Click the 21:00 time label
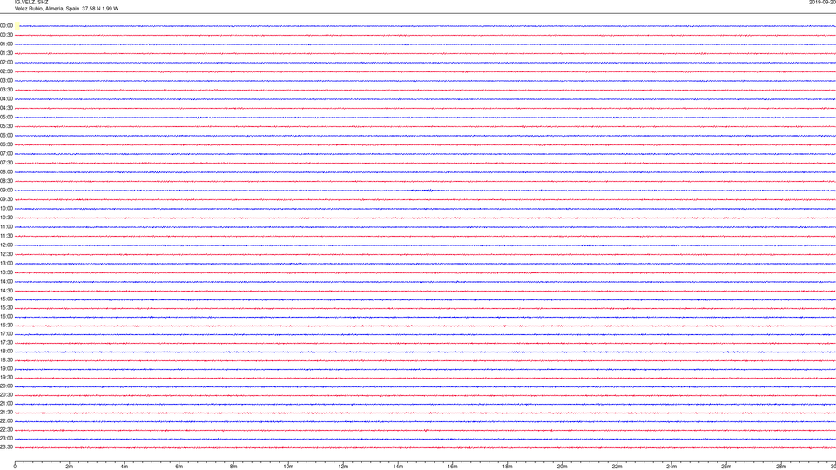Image resolution: width=836 pixels, height=470 pixels. pos(6,404)
